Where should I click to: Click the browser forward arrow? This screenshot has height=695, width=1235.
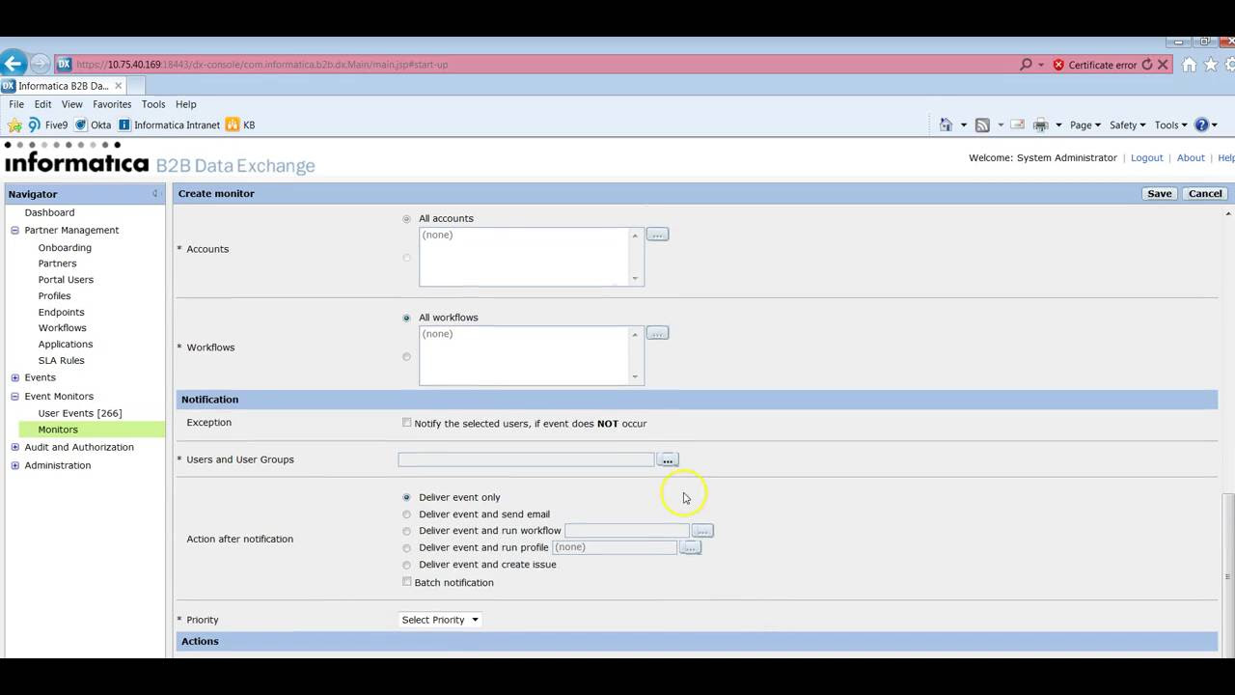[40, 64]
